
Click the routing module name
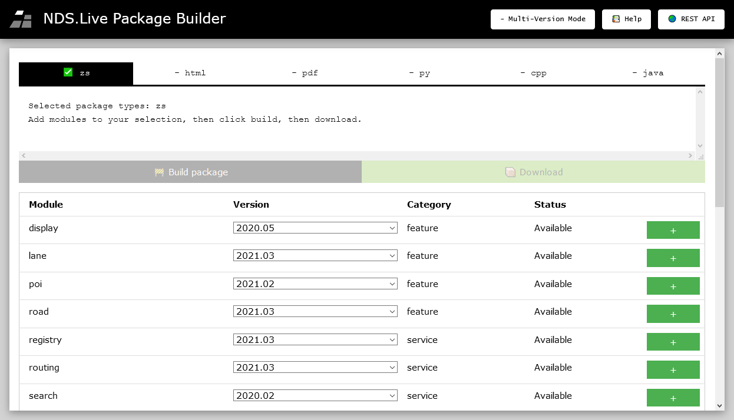tap(44, 368)
